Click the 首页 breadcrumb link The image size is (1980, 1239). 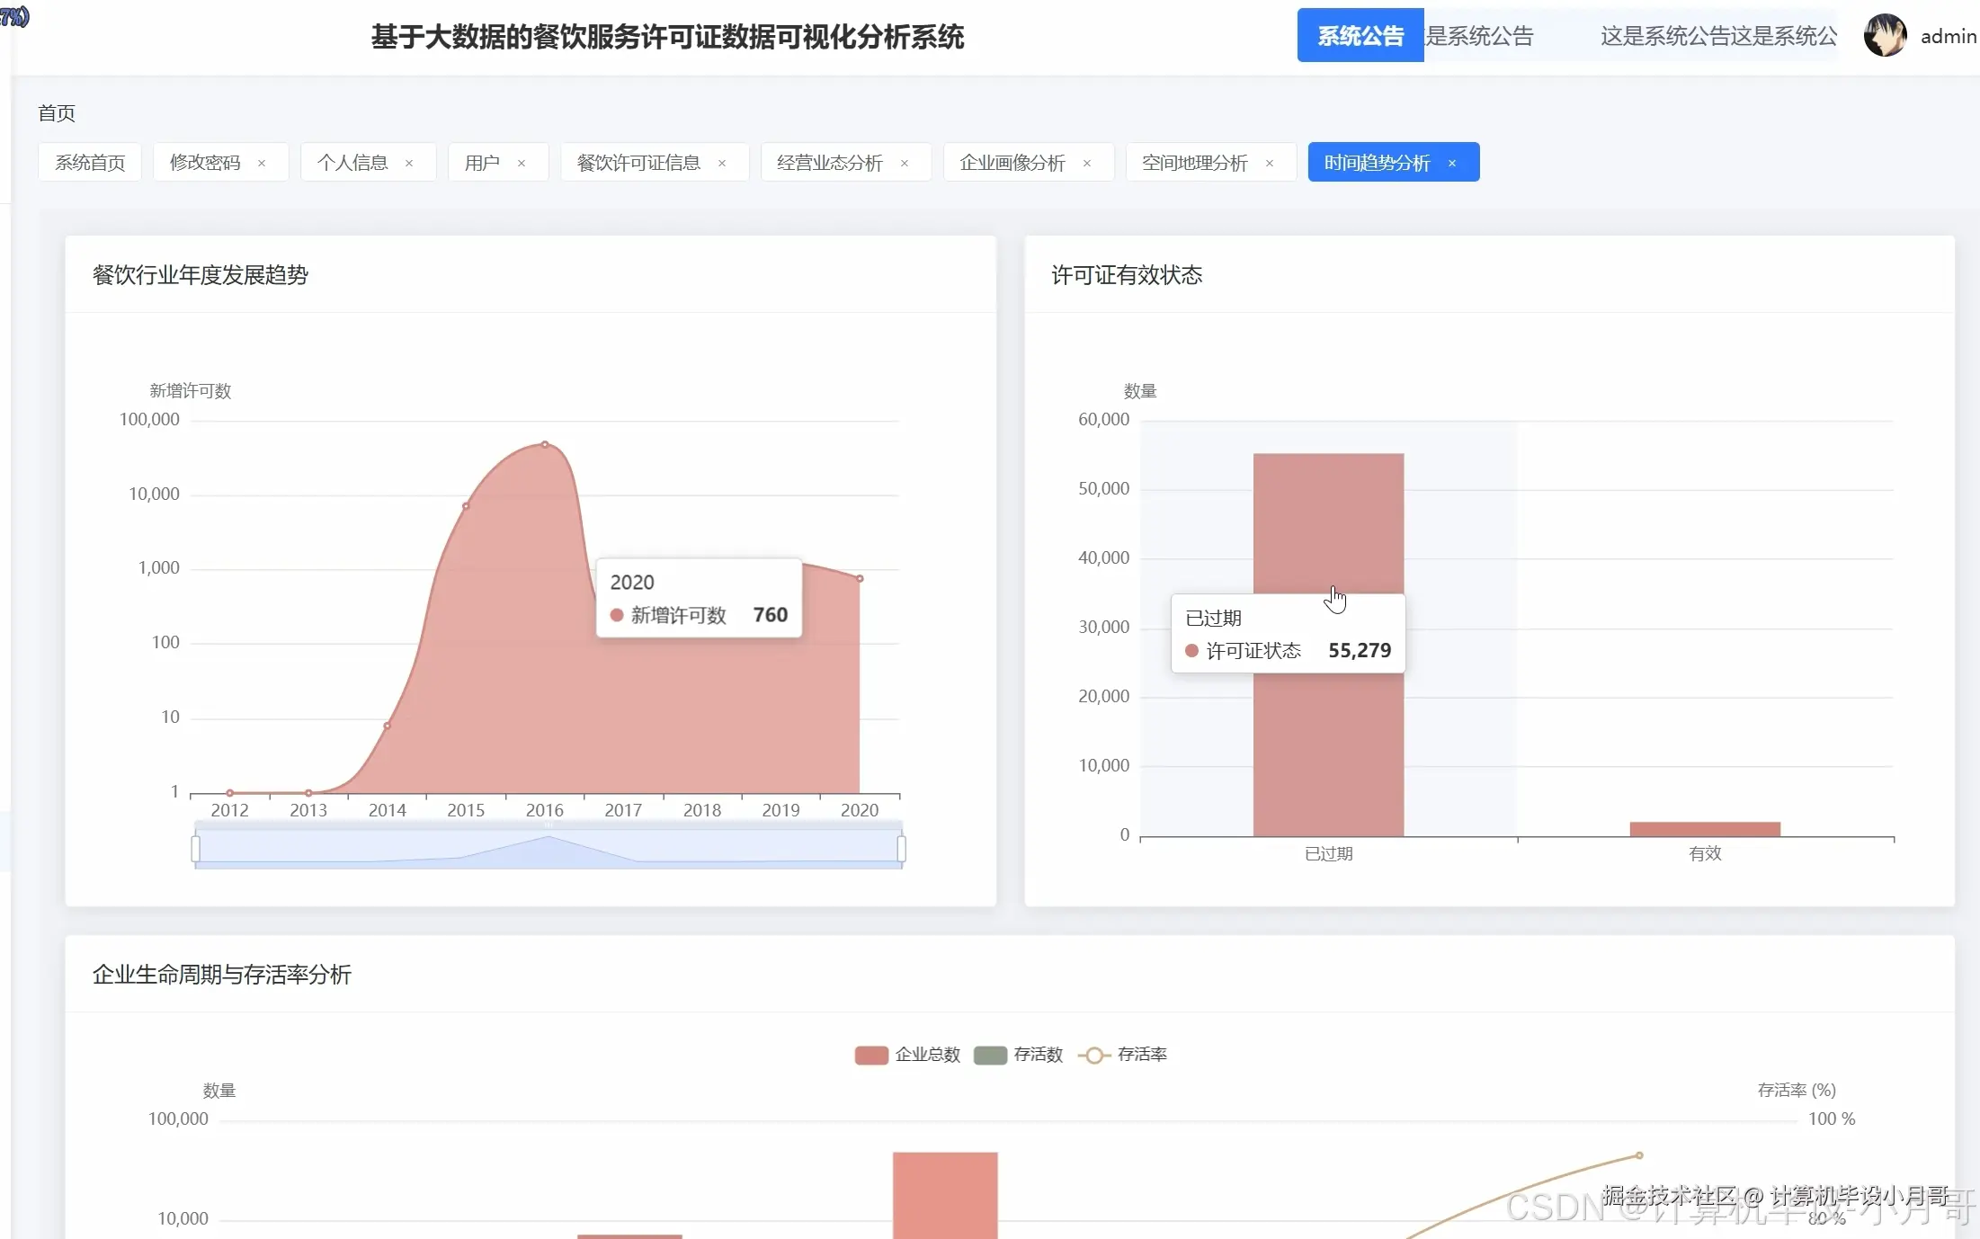point(57,113)
